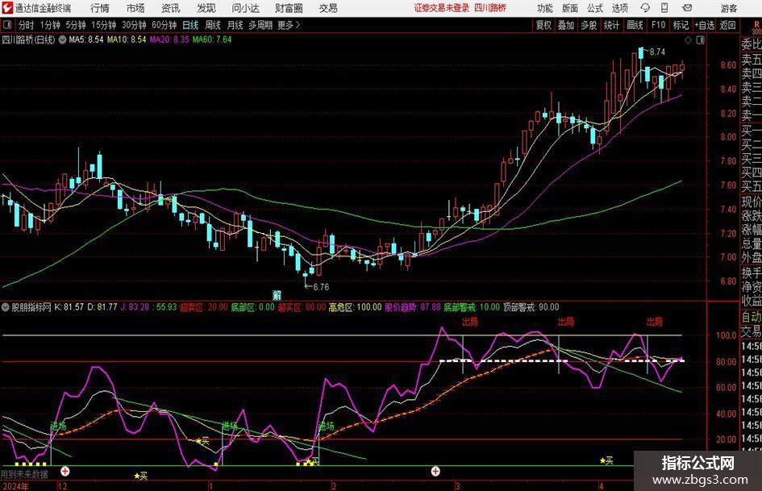Click the 8.74 high price label
The image size is (762, 491).
click(657, 52)
